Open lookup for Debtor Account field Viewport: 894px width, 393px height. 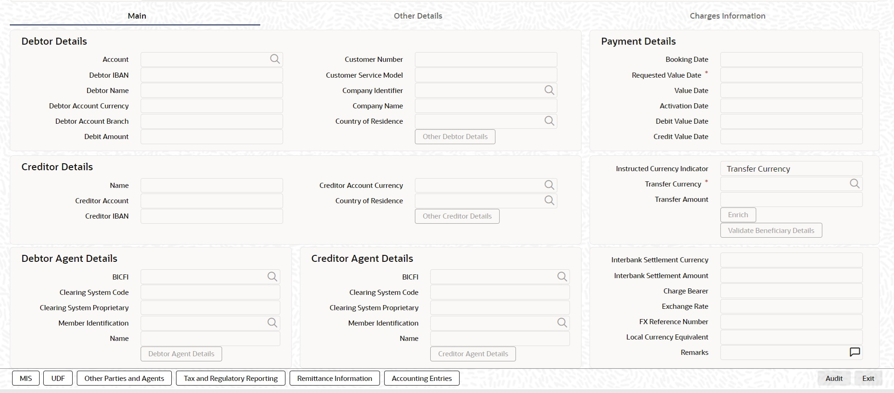point(275,59)
